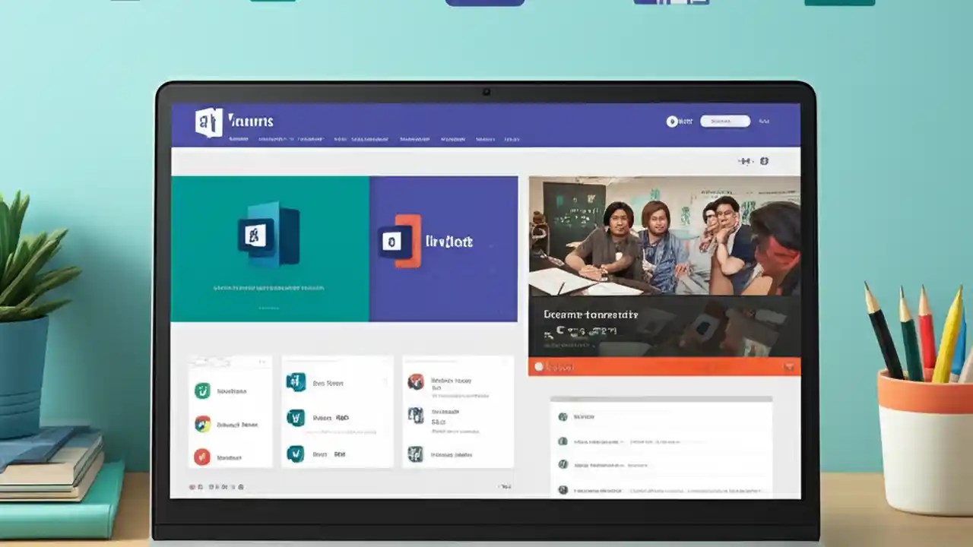Select the teal Word icon in the middle card
Image resolution: width=973 pixels, height=547 pixels.
294,417
